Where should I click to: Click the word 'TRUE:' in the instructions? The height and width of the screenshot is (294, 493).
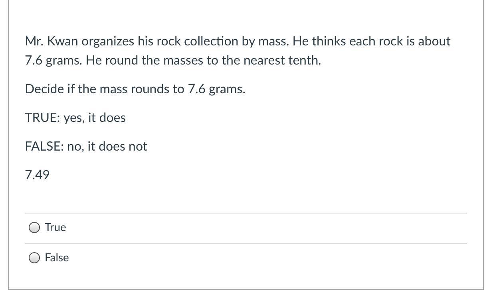(x=43, y=118)
